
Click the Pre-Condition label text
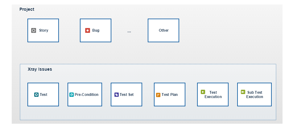pyautogui.click(x=86, y=95)
